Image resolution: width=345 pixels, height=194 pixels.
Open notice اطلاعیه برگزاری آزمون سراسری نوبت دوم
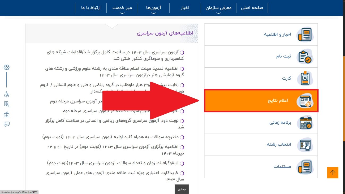[116, 150]
